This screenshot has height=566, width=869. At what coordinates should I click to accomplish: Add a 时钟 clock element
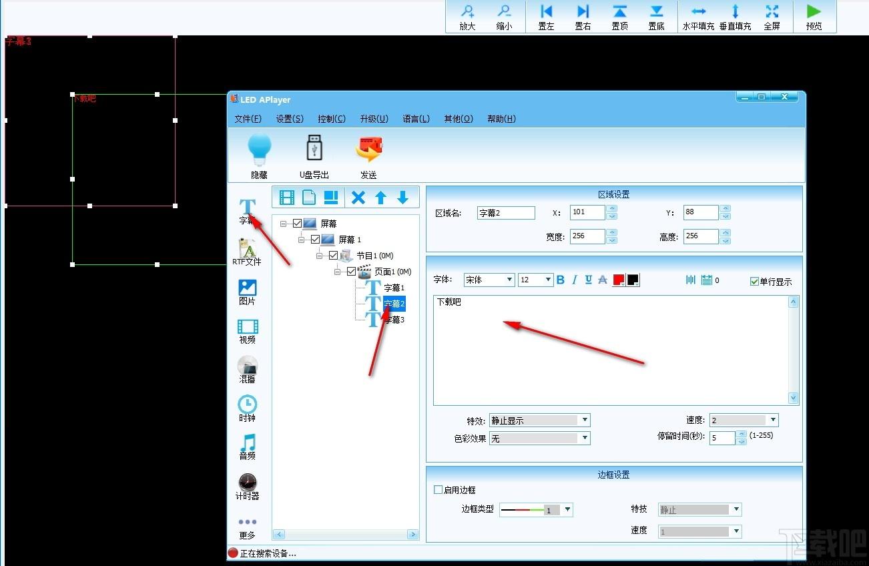247,404
